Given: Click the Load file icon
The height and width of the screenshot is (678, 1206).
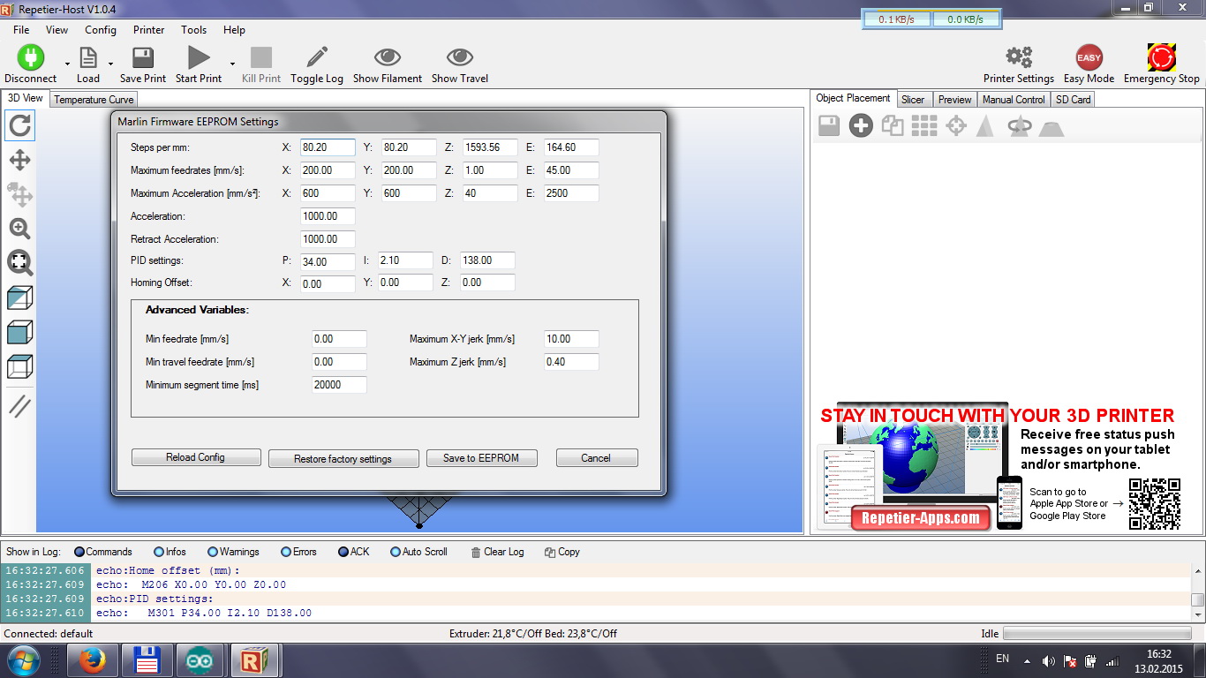Looking at the screenshot, I should tap(88, 57).
